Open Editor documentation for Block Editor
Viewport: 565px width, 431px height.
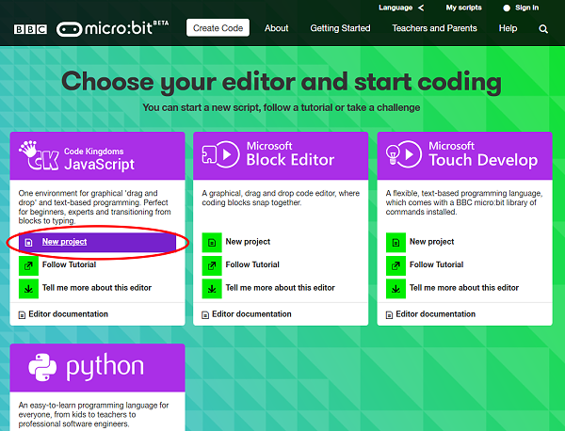coord(251,314)
